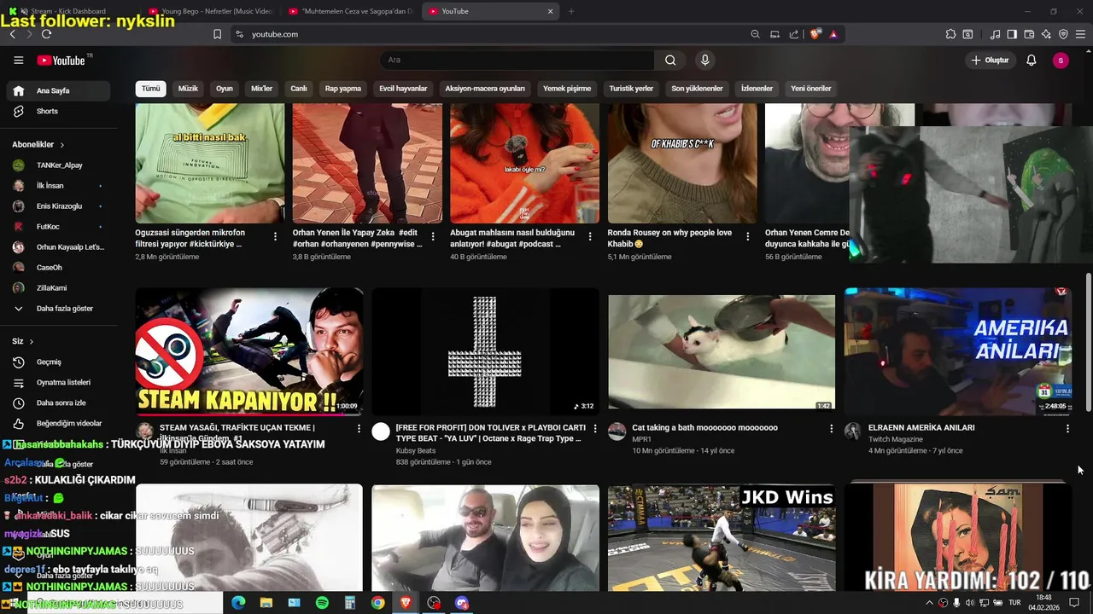Image resolution: width=1093 pixels, height=614 pixels.
Task: Open the Brave Leo AI sparkle icon
Action: [x=1046, y=34]
